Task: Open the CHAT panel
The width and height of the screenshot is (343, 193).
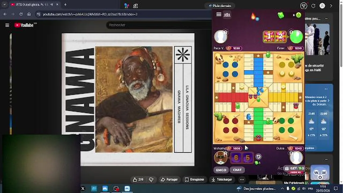Action: (237, 170)
